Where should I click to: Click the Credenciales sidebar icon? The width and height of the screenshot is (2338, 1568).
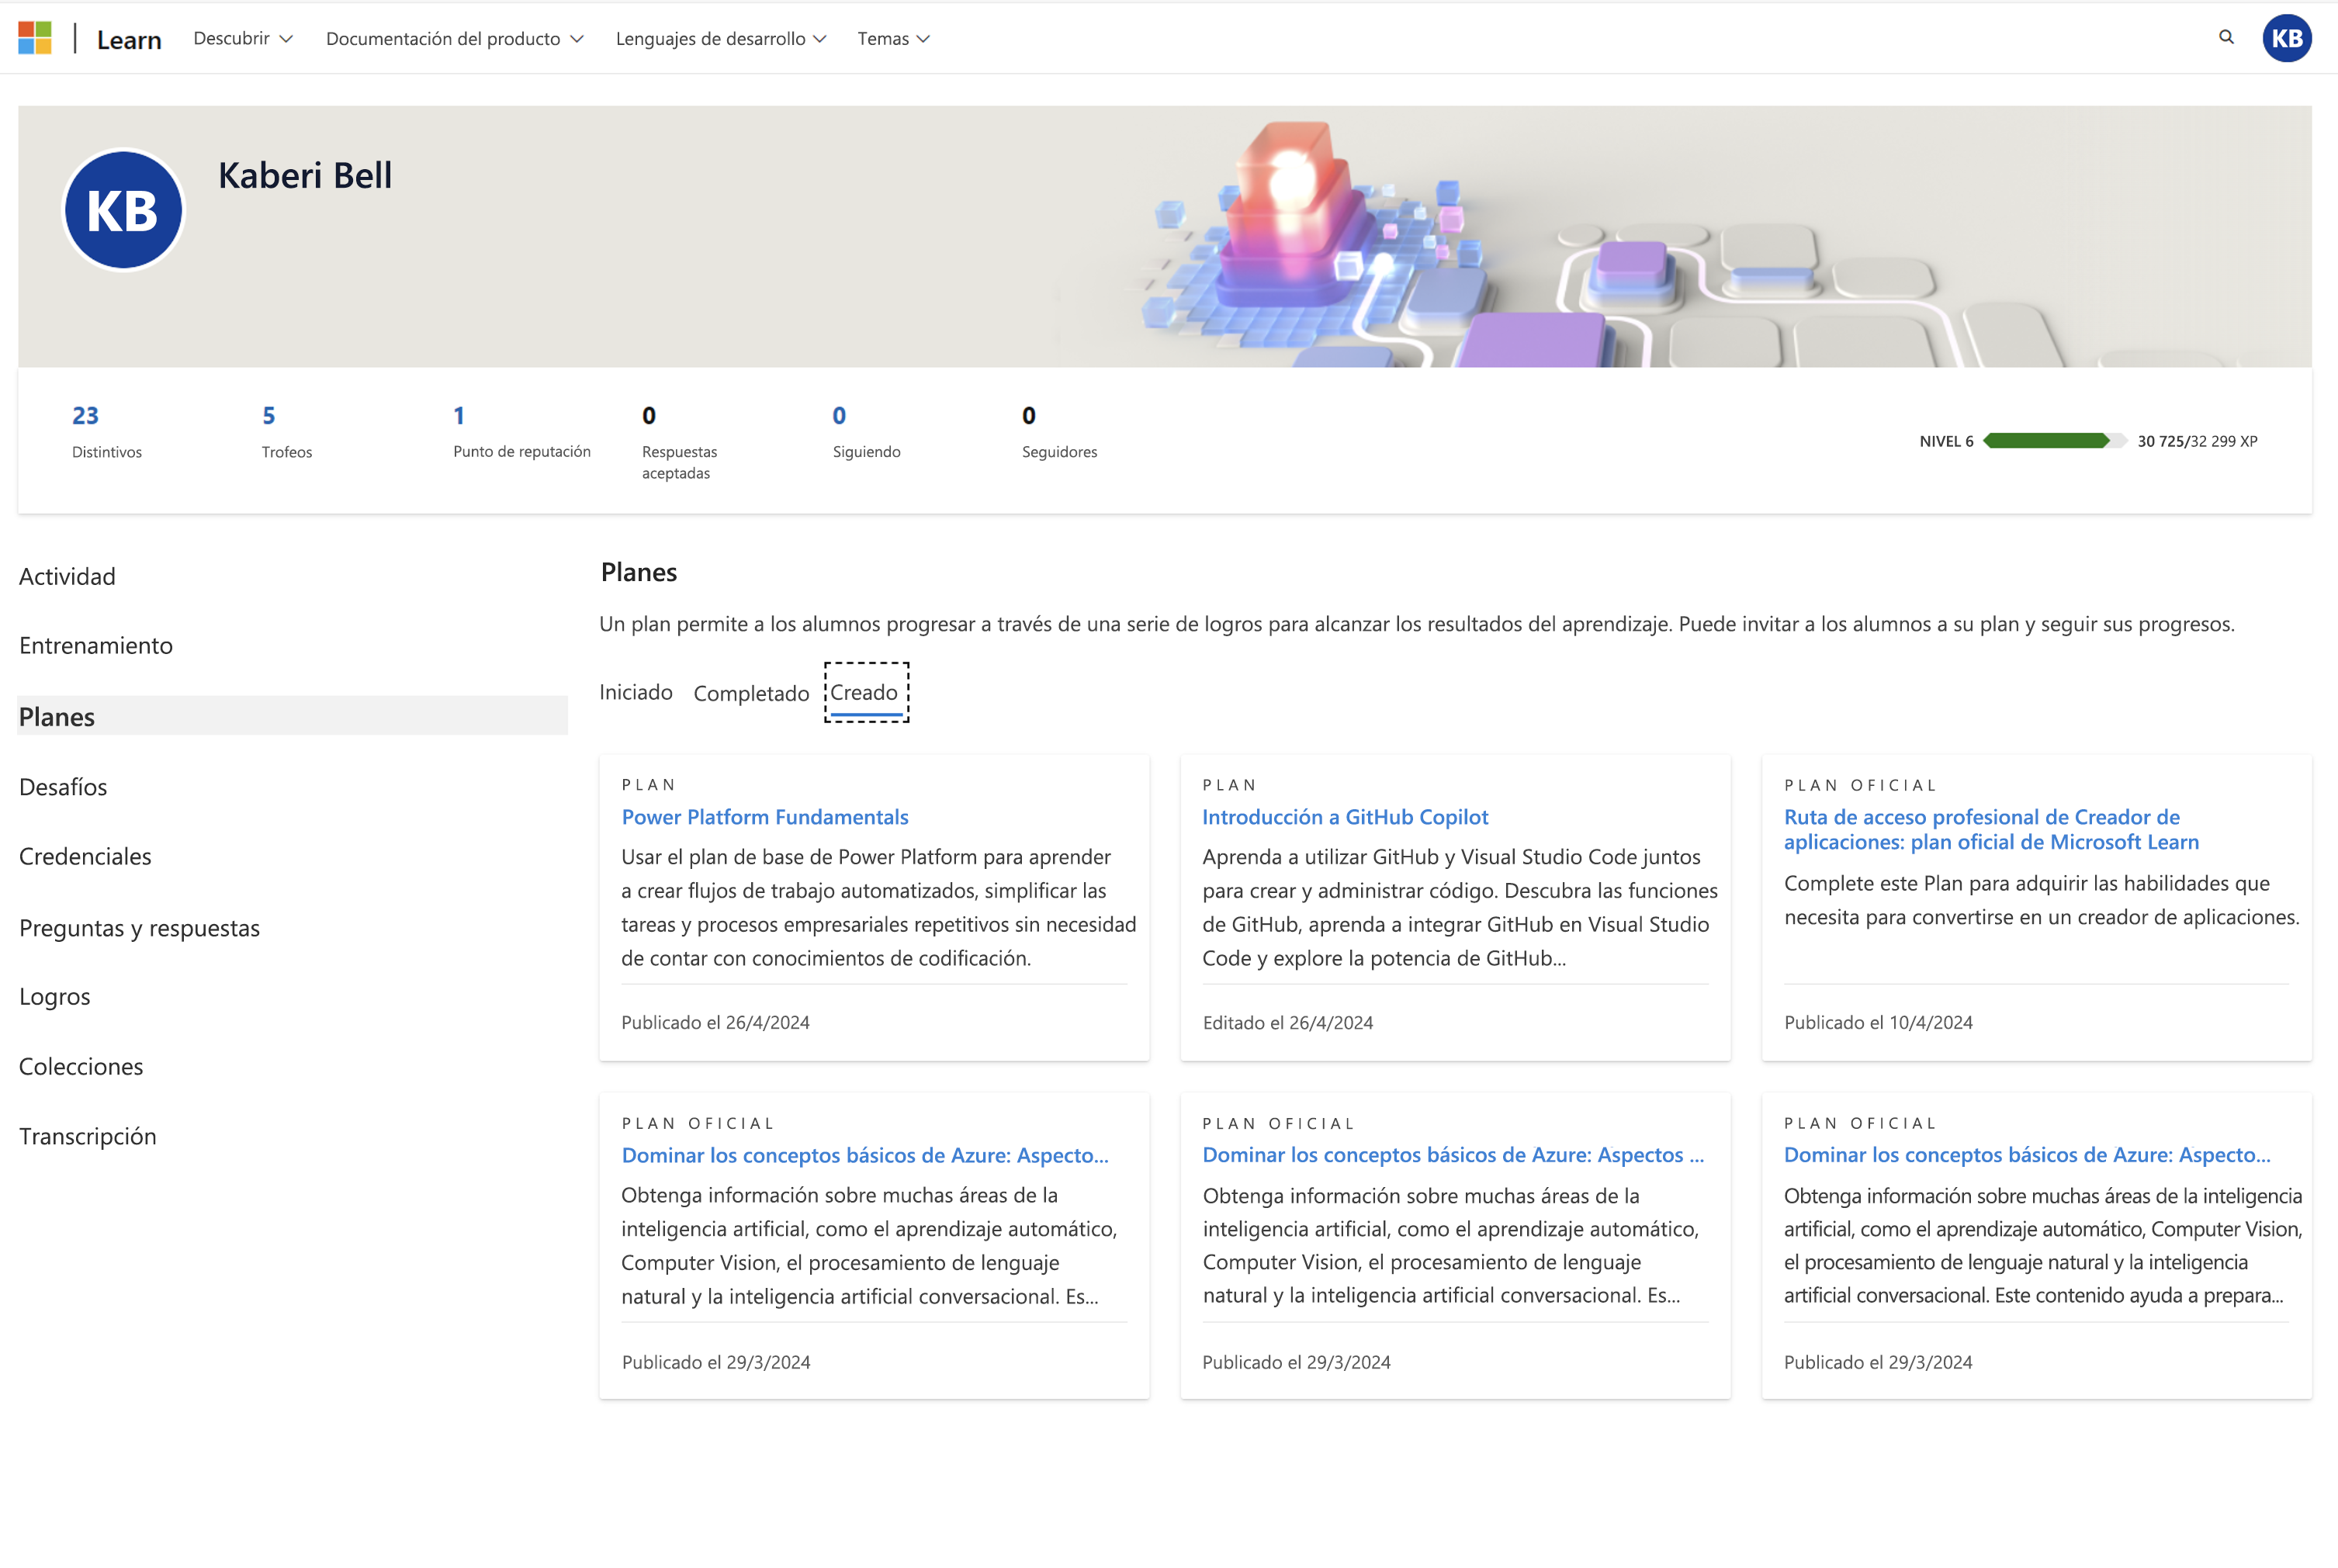[82, 854]
